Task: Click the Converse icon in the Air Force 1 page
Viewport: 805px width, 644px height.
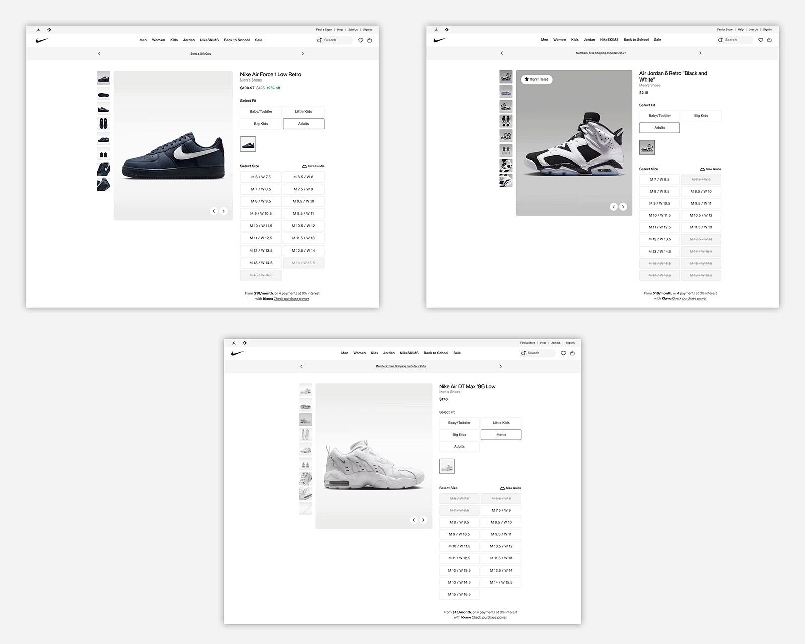Action: pos(49,30)
